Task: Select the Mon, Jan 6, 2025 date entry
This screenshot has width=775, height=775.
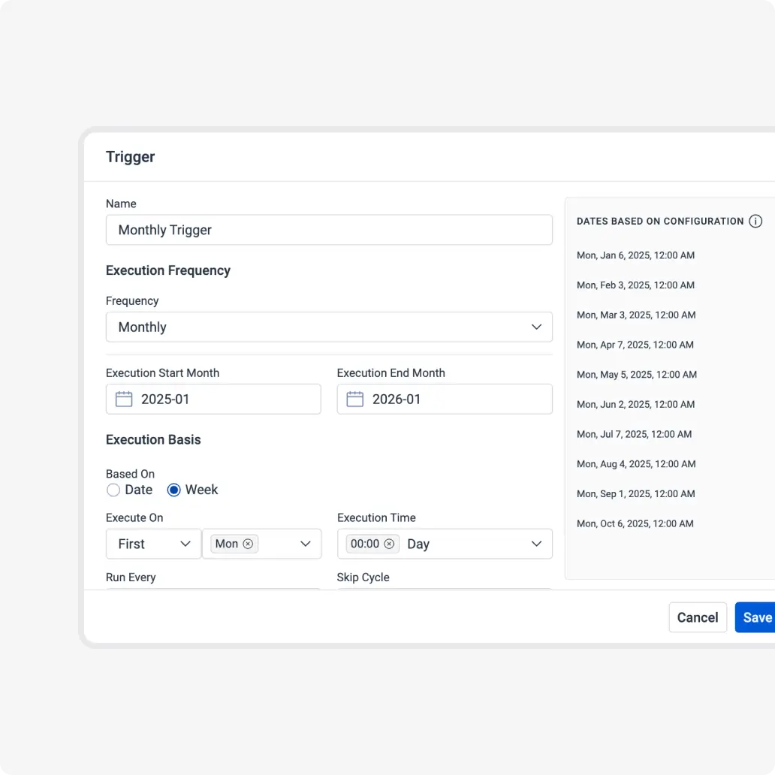Action: 635,255
